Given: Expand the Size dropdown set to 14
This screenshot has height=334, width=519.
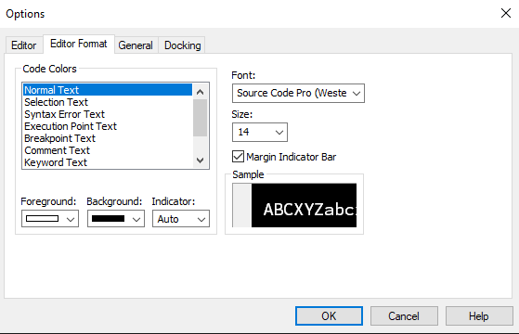Looking at the screenshot, I should (260, 133).
